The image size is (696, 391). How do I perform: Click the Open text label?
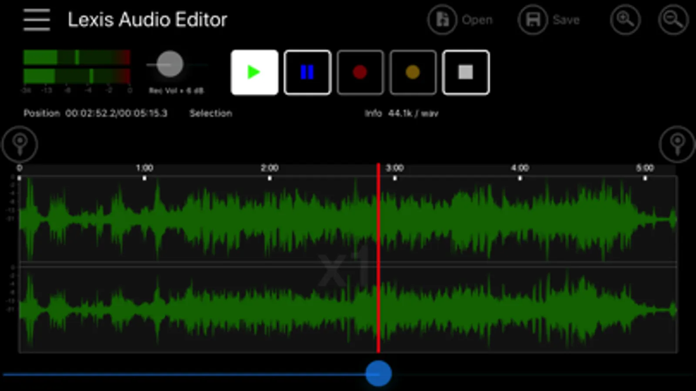[x=477, y=20]
